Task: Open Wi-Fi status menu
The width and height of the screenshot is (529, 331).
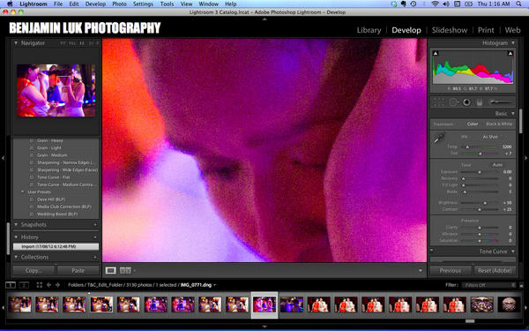Action: tap(436, 4)
